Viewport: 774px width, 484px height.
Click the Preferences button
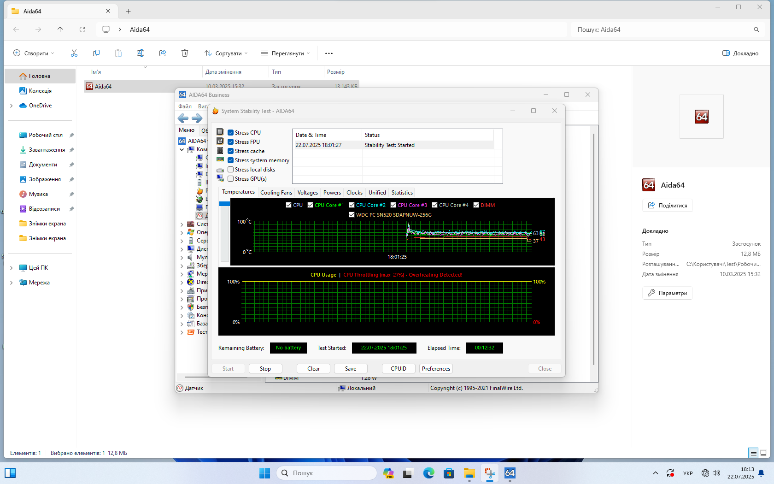coord(436,369)
